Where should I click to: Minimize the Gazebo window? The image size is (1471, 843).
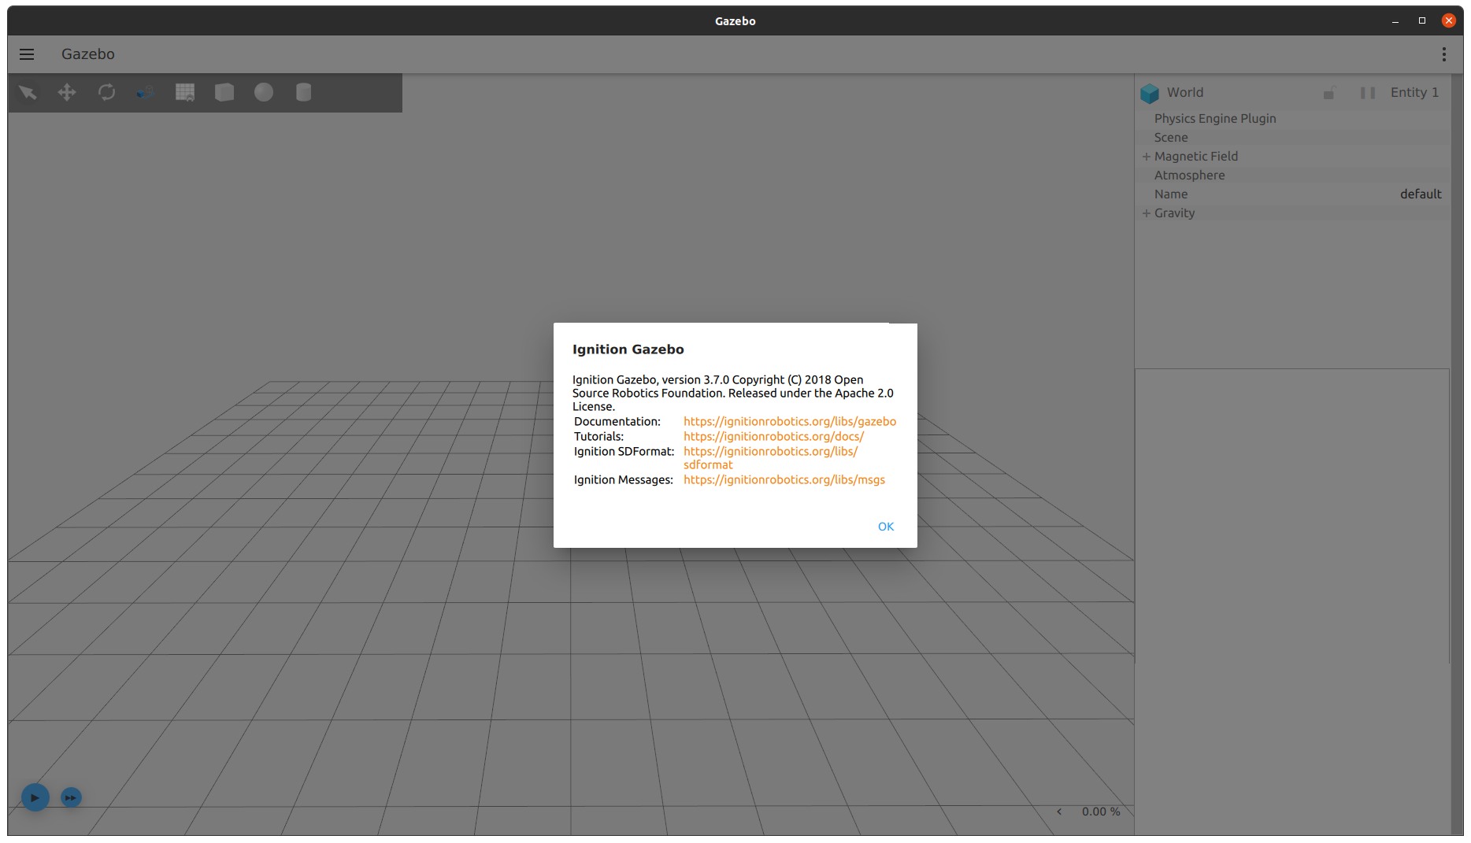pos(1395,21)
